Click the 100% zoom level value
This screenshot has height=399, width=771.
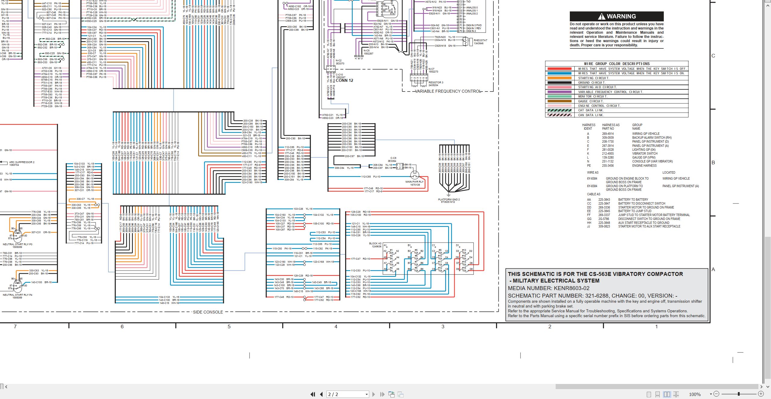pos(695,394)
